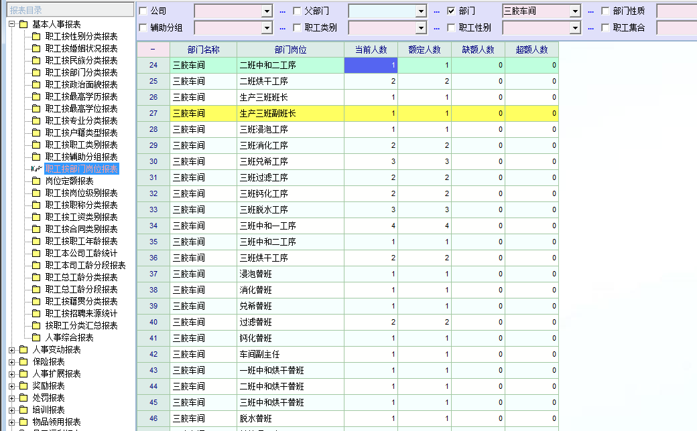
Task: Click the 部门岗位 column header
Action: 290,50
